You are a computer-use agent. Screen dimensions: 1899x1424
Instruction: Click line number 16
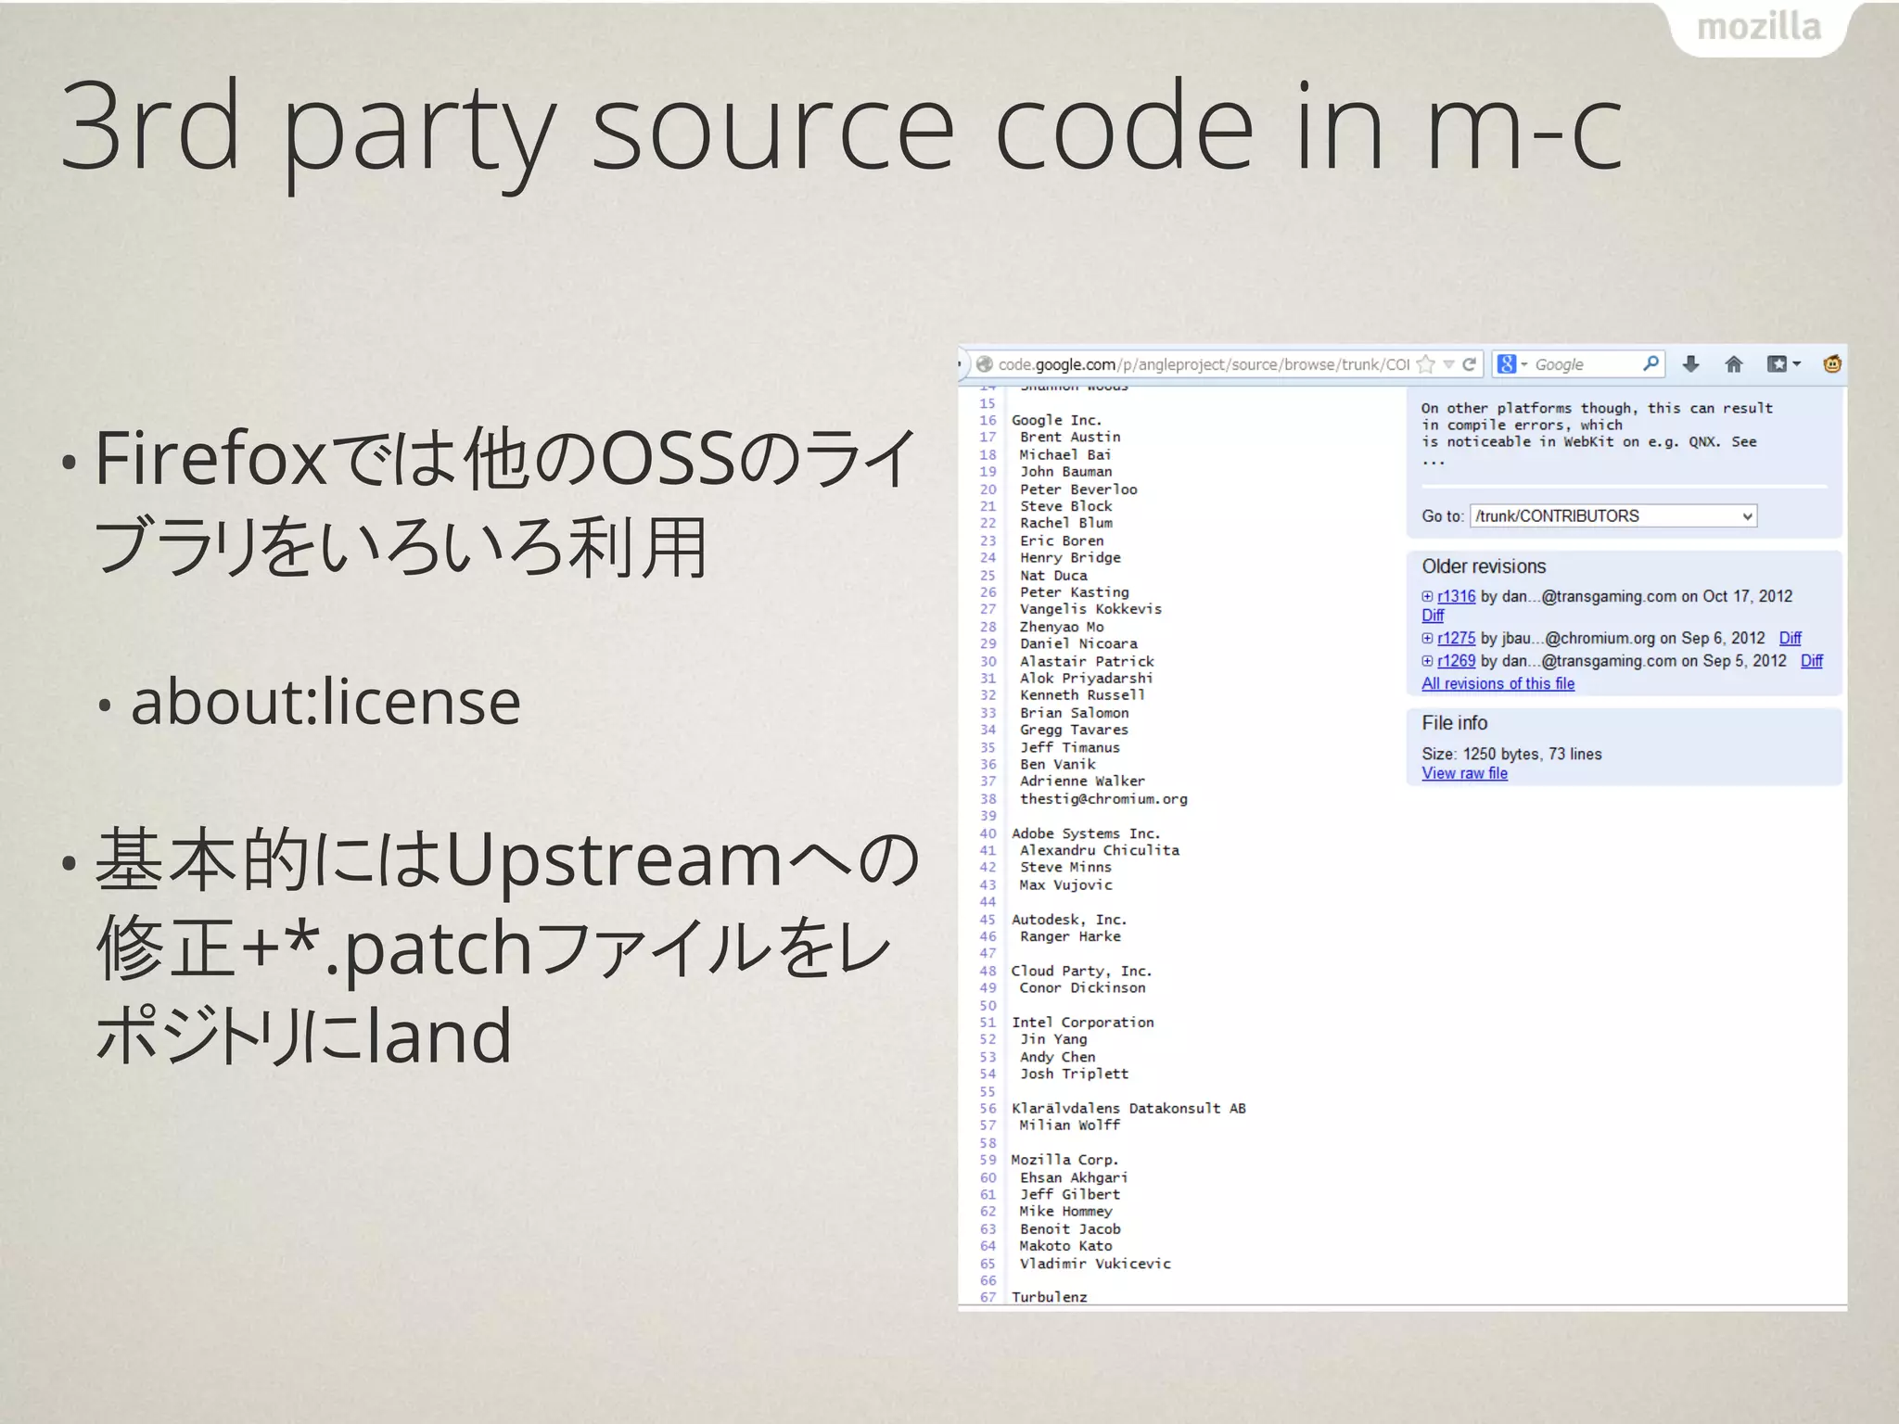[988, 420]
